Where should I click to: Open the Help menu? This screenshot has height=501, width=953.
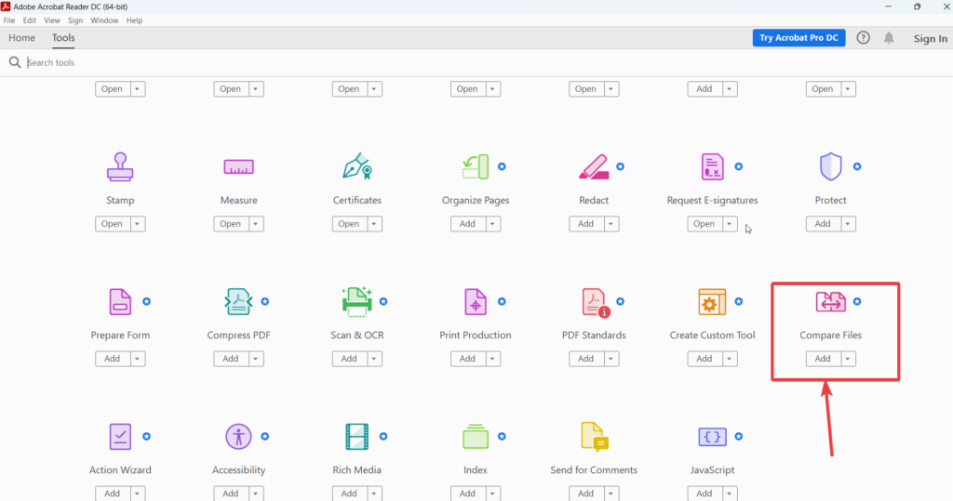point(134,20)
